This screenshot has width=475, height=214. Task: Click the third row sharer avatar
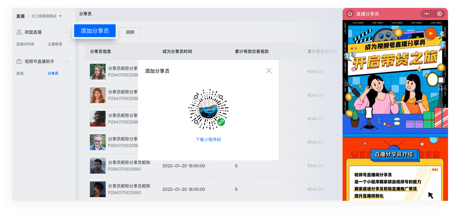pos(98,119)
